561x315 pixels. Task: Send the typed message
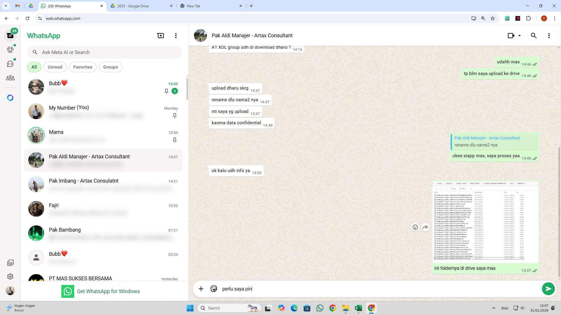point(548,288)
